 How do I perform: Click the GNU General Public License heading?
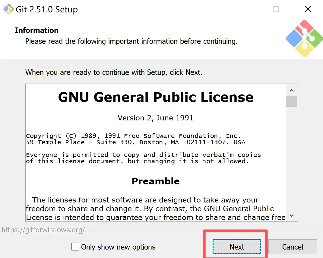click(156, 97)
